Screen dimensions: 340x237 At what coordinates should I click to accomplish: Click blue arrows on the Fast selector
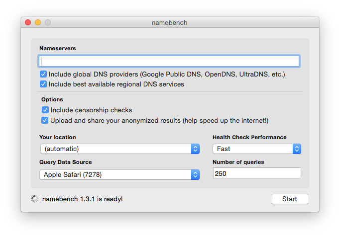click(x=297, y=149)
